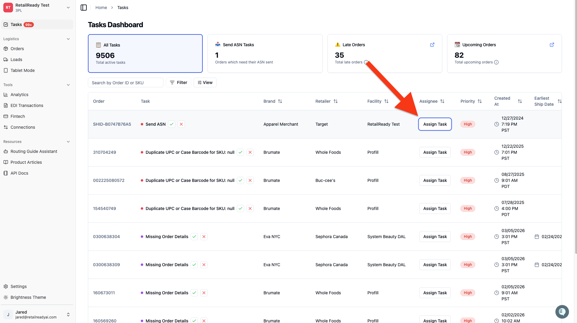The height and width of the screenshot is (323, 577).
Task: Assign Task for order SHID-B0747B76A5
Action: pyautogui.click(x=435, y=124)
